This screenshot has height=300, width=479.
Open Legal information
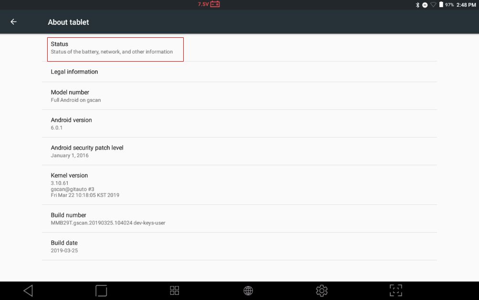pos(239,72)
